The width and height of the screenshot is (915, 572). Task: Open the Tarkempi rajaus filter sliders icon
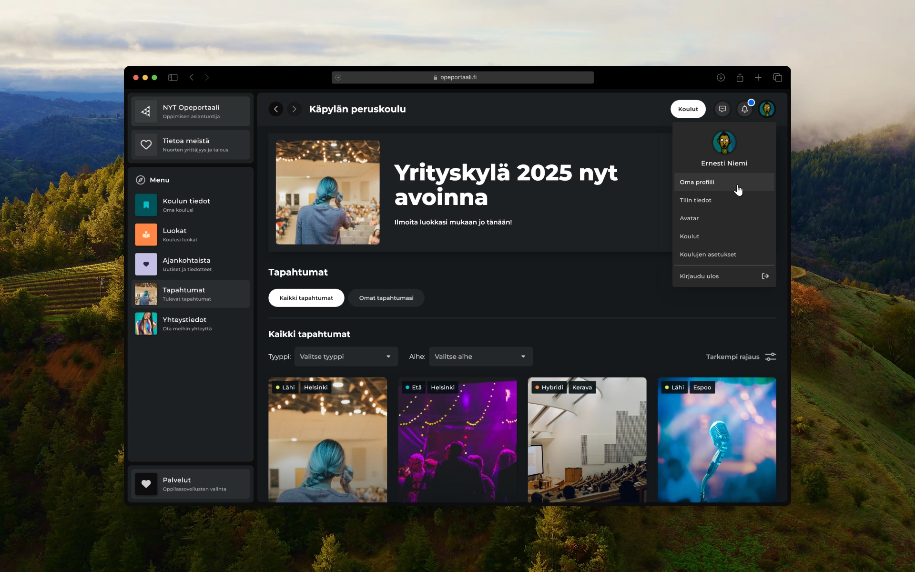[x=770, y=357]
